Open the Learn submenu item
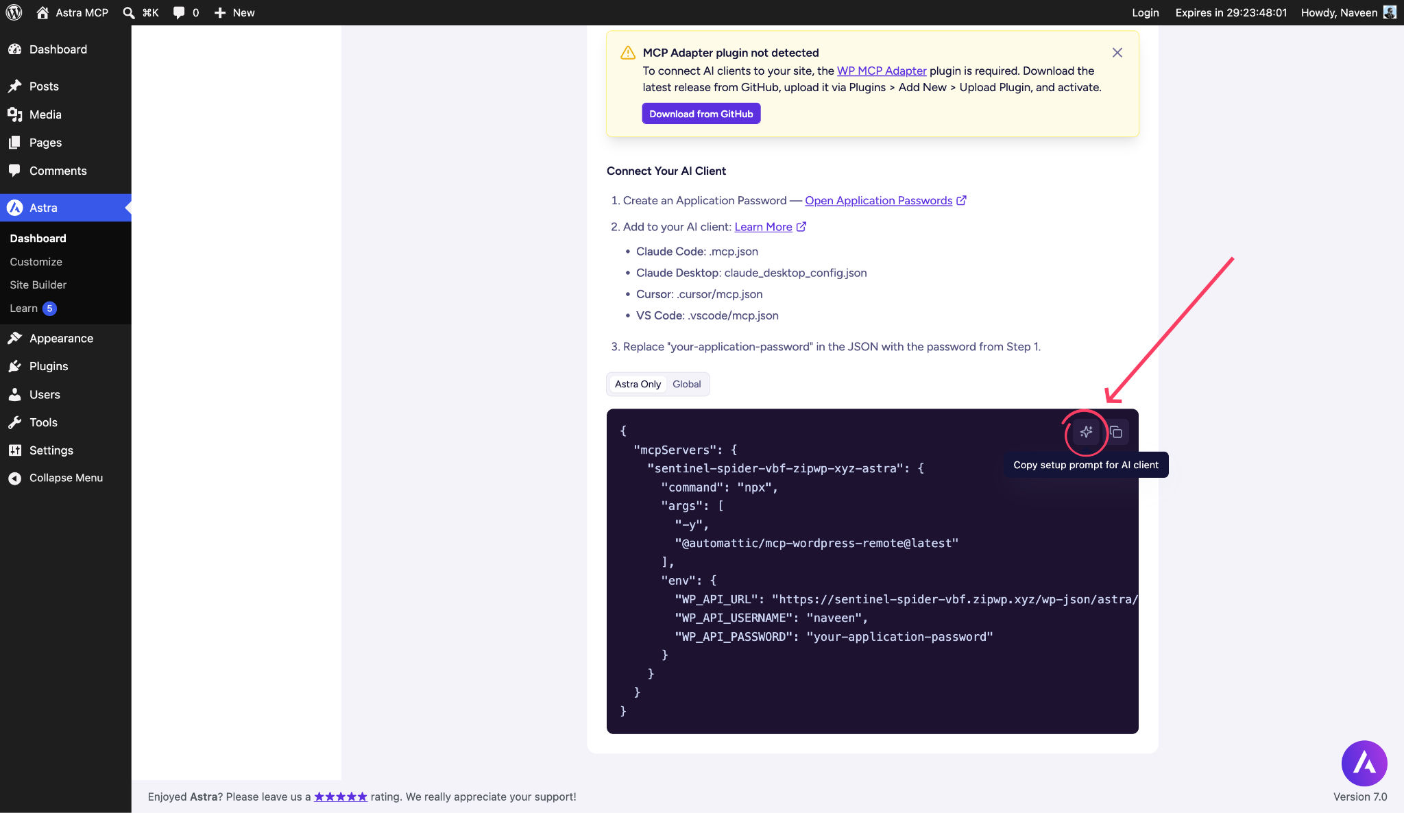 pos(23,308)
